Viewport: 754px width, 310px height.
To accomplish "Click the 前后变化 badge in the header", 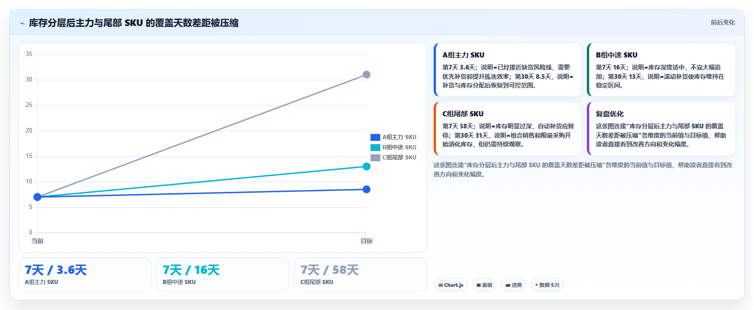I will [x=722, y=22].
